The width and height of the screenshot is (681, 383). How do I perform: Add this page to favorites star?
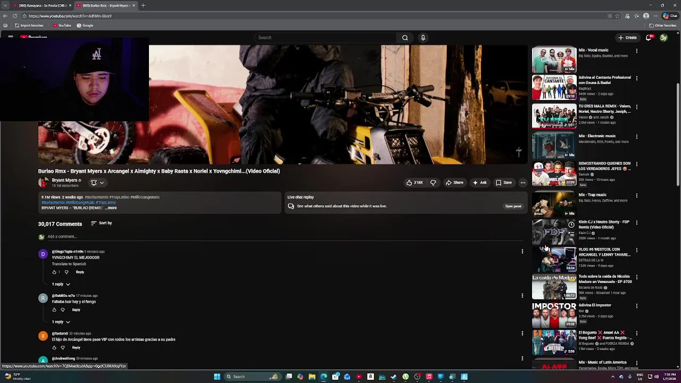(x=617, y=16)
